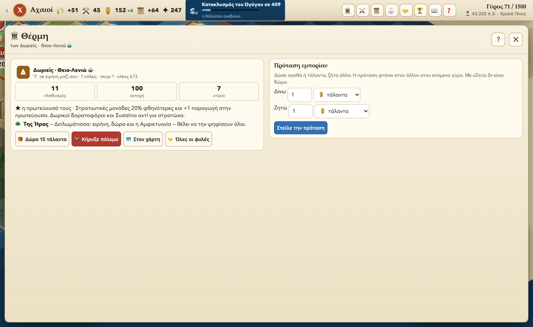Click the crossed hammers production icon
This screenshot has height=327, width=533.
86,11
